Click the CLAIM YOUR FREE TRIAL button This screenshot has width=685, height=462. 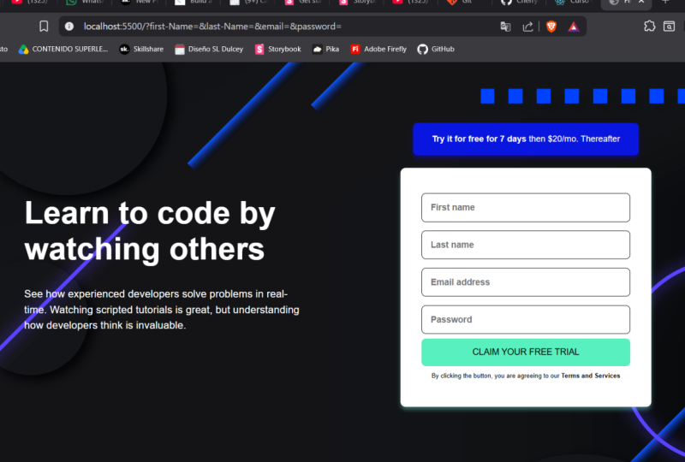click(x=526, y=352)
